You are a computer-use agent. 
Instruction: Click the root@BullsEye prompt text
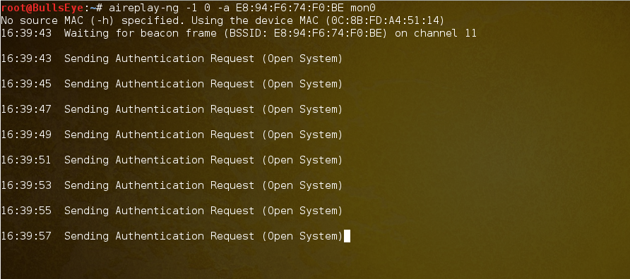click(x=42, y=8)
